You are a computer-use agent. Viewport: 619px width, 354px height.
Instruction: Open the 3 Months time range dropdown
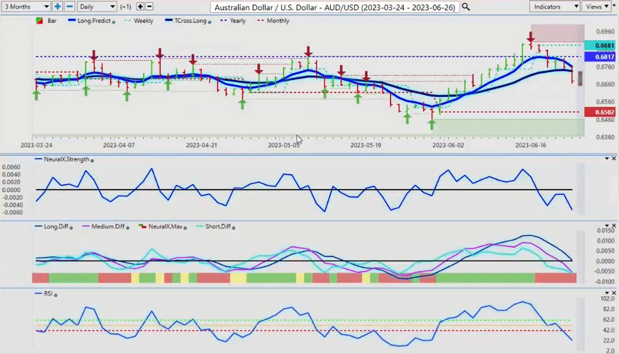(26, 6)
